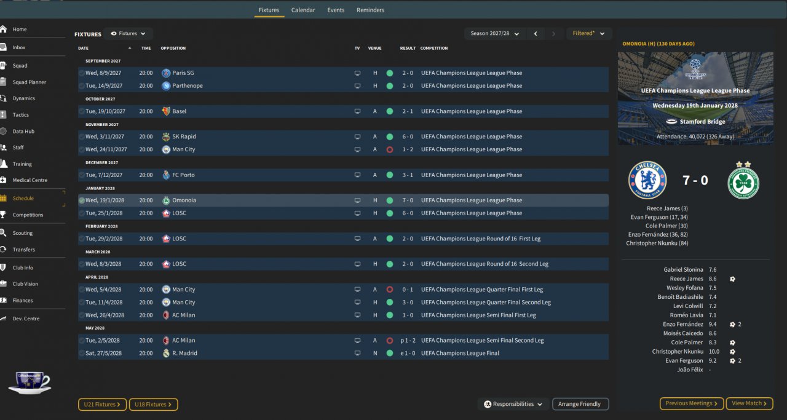This screenshot has height=420, width=787.
Task: Click the green result dot on Omonoia row
Action: pos(390,200)
